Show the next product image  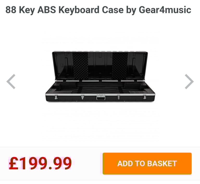[x=189, y=82]
